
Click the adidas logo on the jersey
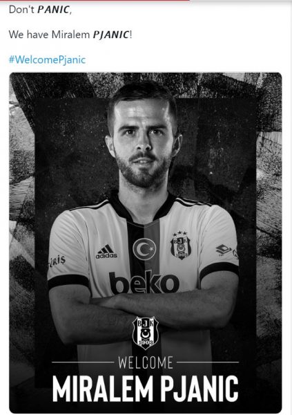[x=106, y=252]
